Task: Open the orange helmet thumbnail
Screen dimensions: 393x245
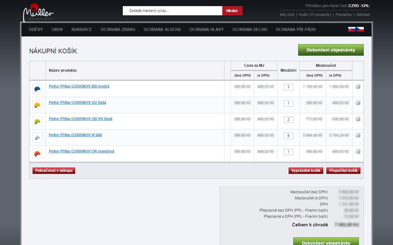Action: coord(37,154)
